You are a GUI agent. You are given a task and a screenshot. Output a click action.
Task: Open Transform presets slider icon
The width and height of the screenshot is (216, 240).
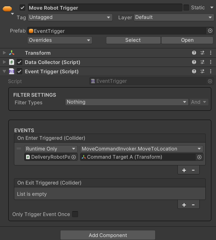(x=202, y=53)
